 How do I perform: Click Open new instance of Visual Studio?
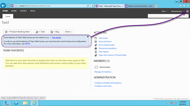click(x=113, y=55)
